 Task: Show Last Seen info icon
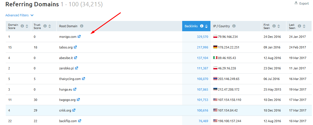point(299,26)
